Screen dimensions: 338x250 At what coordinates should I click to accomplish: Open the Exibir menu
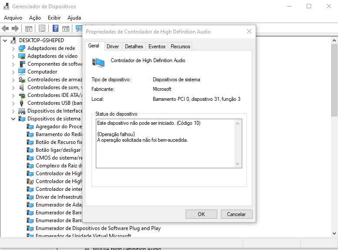(54, 18)
